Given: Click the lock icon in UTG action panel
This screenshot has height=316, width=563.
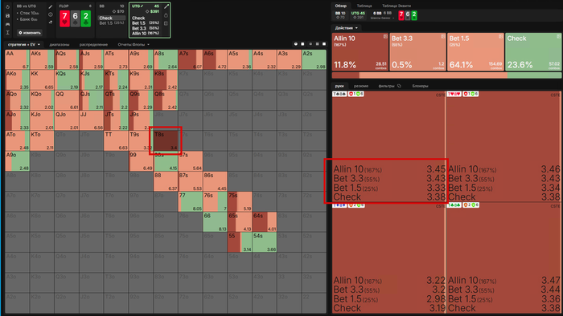Looking at the screenshot, I should [x=166, y=15].
